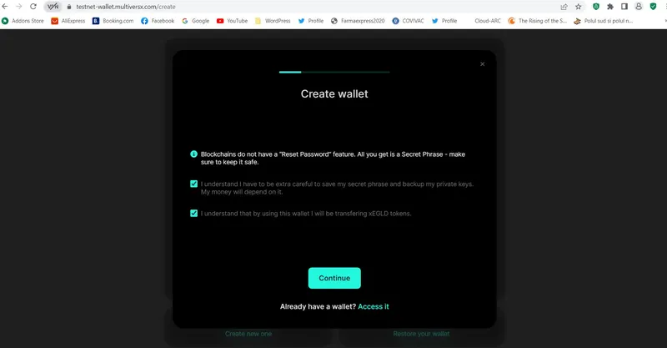
Task: Open the Booking.com bookmark
Action: tap(113, 20)
